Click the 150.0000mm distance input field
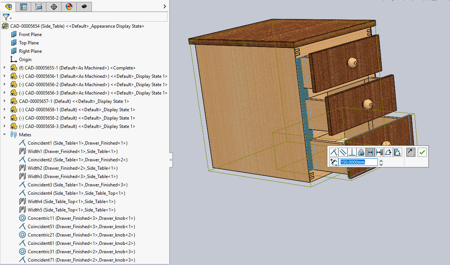450x265 pixels. [x=358, y=162]
